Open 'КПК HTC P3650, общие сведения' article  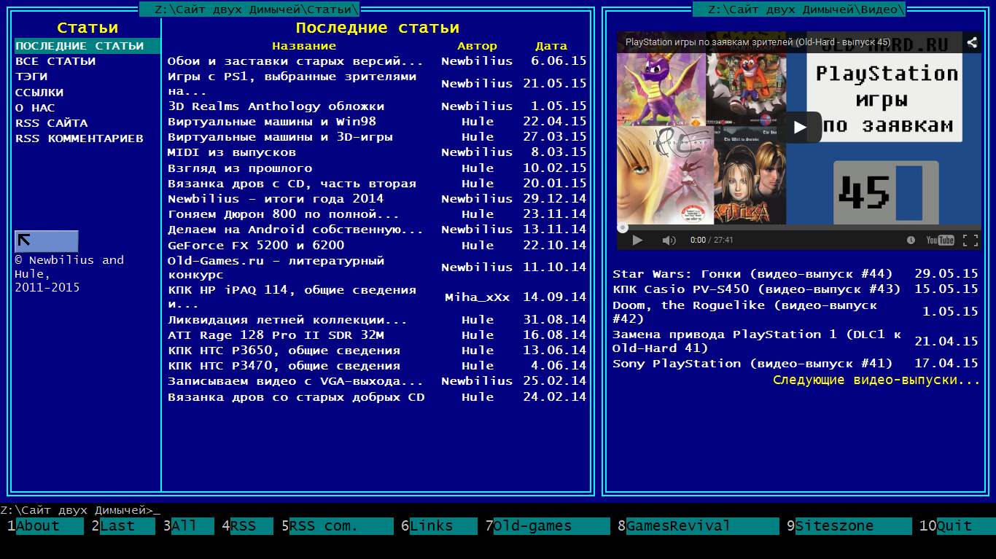point(284,351)
